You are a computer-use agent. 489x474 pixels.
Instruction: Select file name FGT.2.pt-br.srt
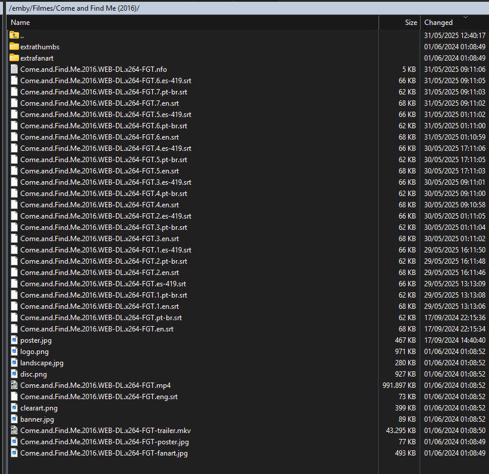104,261
